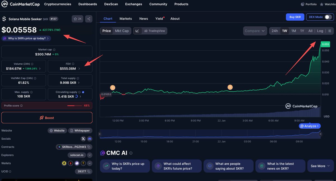Screen dimensions: 336x181
Task: Select All time range
Action: pyautogui.click(x=310, y=31)
